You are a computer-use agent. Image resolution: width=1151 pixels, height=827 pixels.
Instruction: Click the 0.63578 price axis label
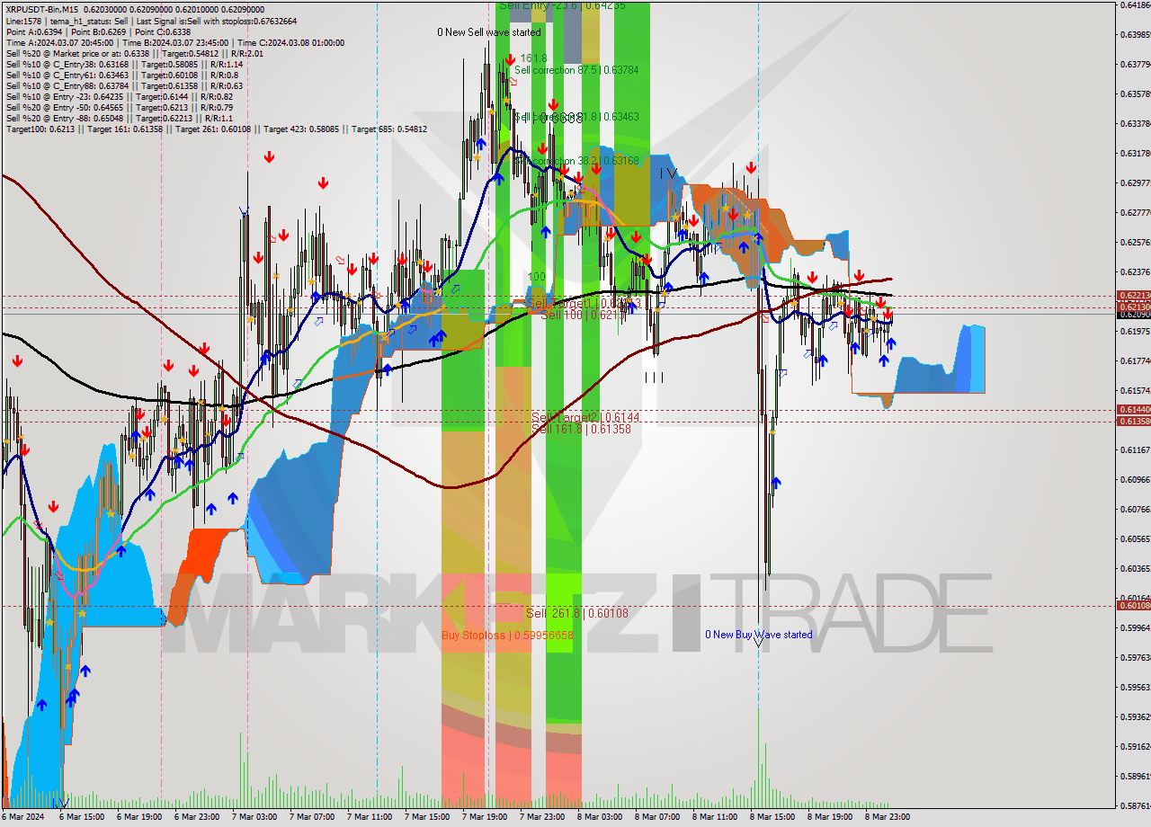coord(1135,93)
